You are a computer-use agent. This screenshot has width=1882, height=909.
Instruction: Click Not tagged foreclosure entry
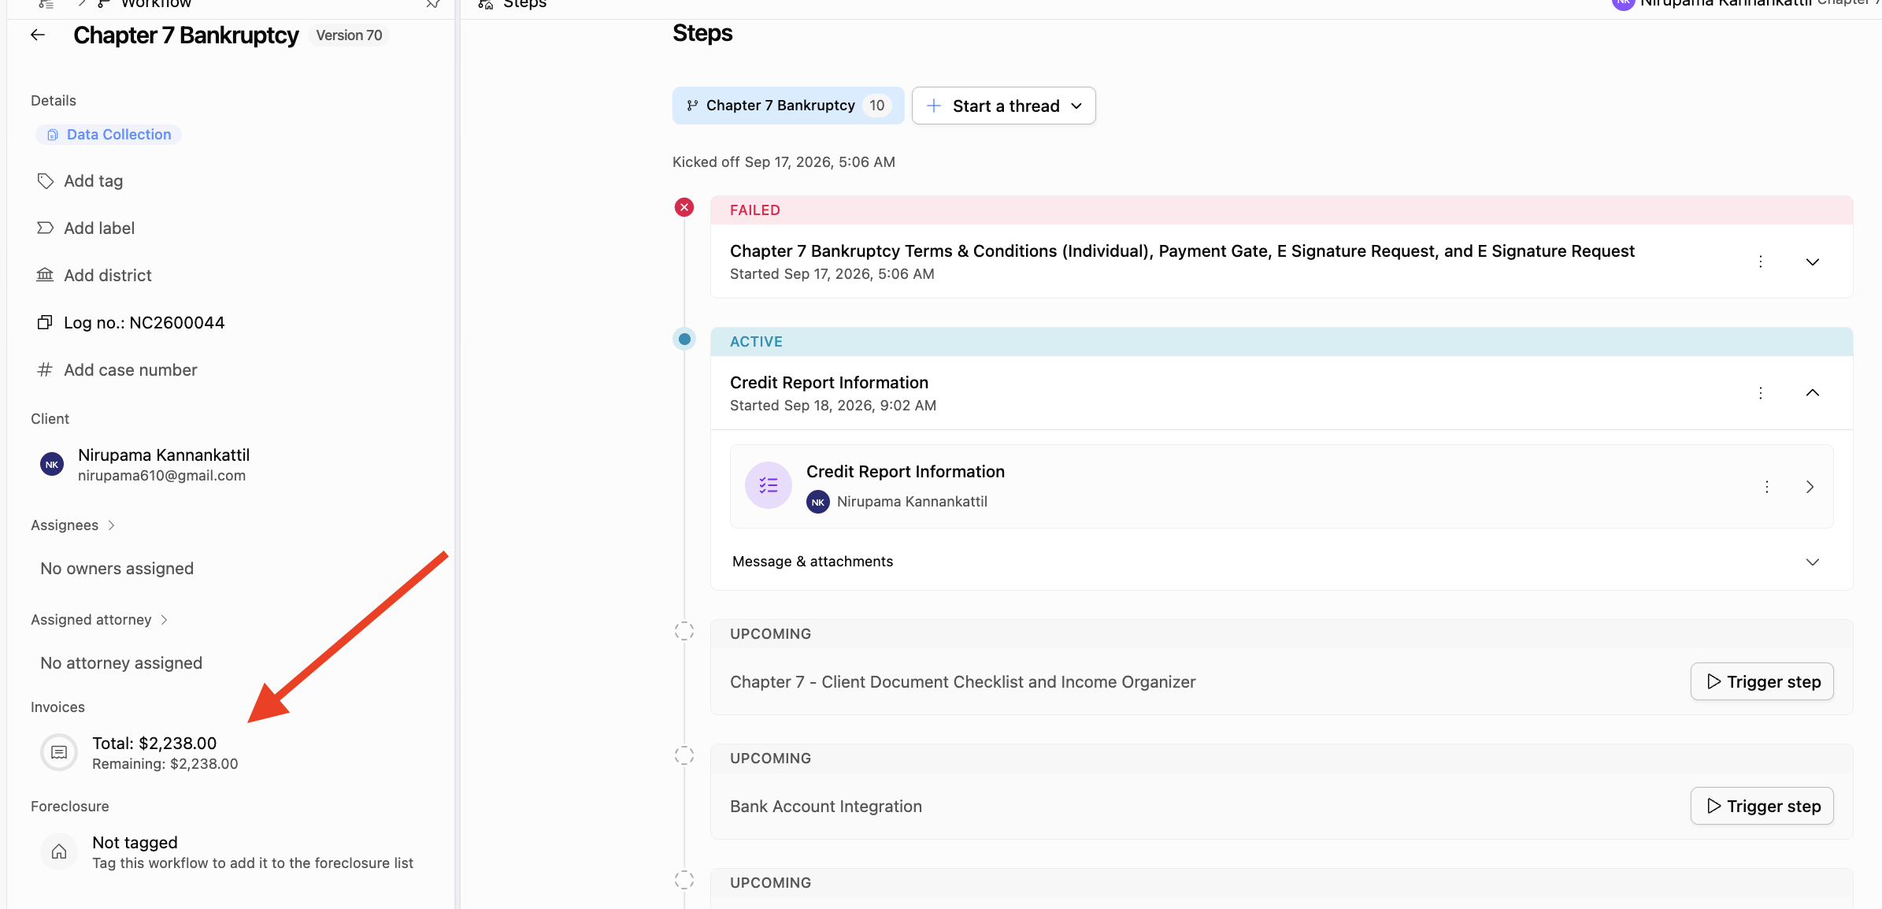point(135,843)
